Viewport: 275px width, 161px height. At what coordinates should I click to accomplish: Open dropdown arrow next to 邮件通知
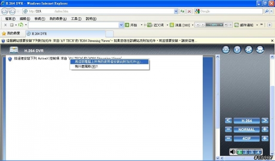[257, 25]
